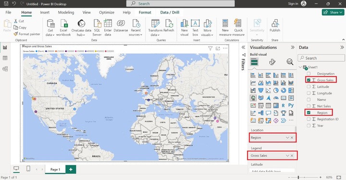Check the Longitude field
Image resolution: width=346 pixels, height=180 pixels.
click(309, 93)
